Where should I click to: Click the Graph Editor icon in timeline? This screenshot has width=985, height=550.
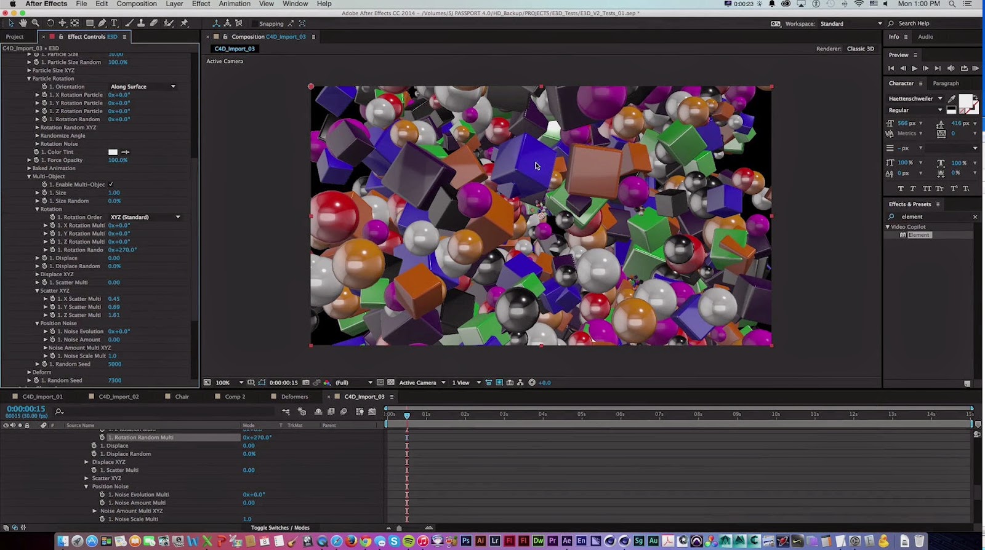[x=372, y=412]
